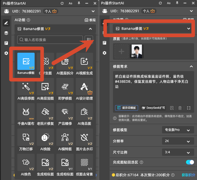
Task: Select the 图片去水印 tool
Action: click(x=84, y=137)
